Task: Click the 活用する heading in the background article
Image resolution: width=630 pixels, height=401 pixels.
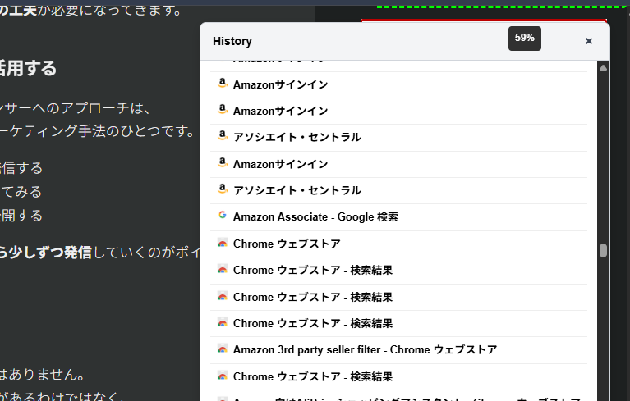Action: coord(28,68)
